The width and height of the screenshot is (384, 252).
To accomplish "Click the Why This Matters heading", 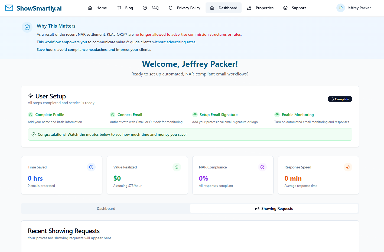I will [x=56, y=26].
